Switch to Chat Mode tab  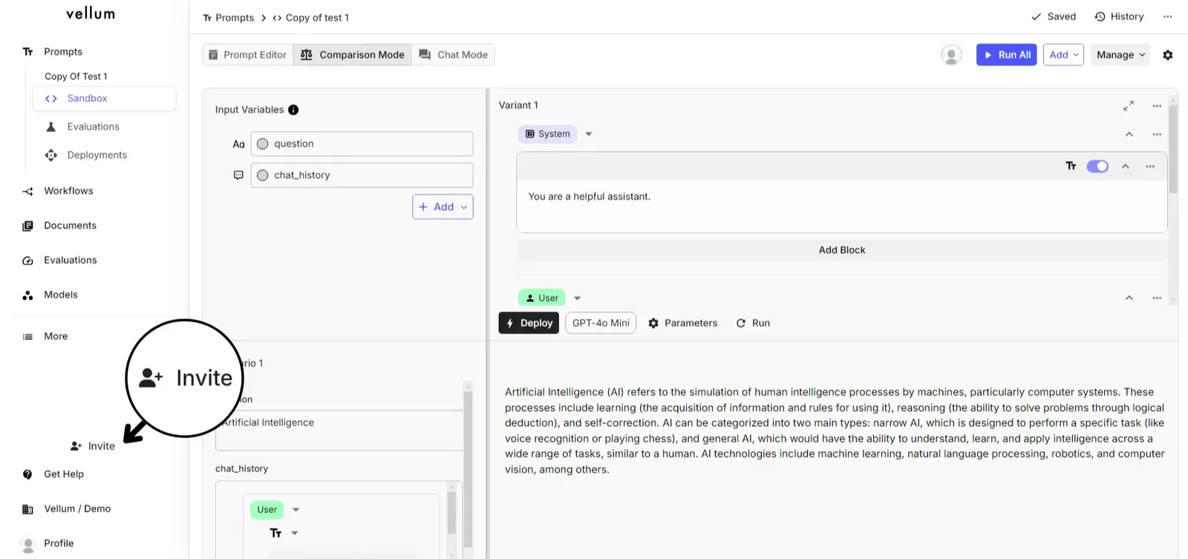454,55
